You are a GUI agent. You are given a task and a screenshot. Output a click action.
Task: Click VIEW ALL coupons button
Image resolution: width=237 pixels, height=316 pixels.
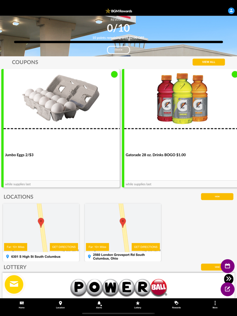coord(209,62)
